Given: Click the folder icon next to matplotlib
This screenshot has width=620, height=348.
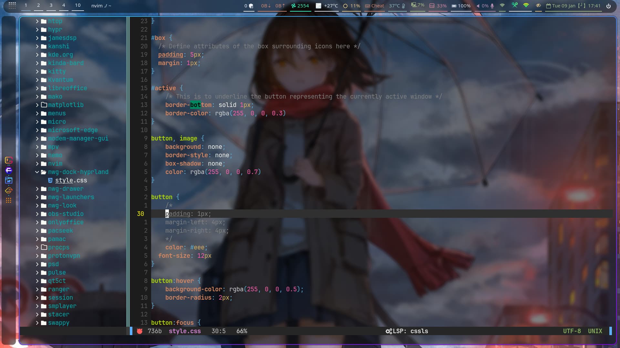Looking at the screenshot, I should tap(44, 105).
